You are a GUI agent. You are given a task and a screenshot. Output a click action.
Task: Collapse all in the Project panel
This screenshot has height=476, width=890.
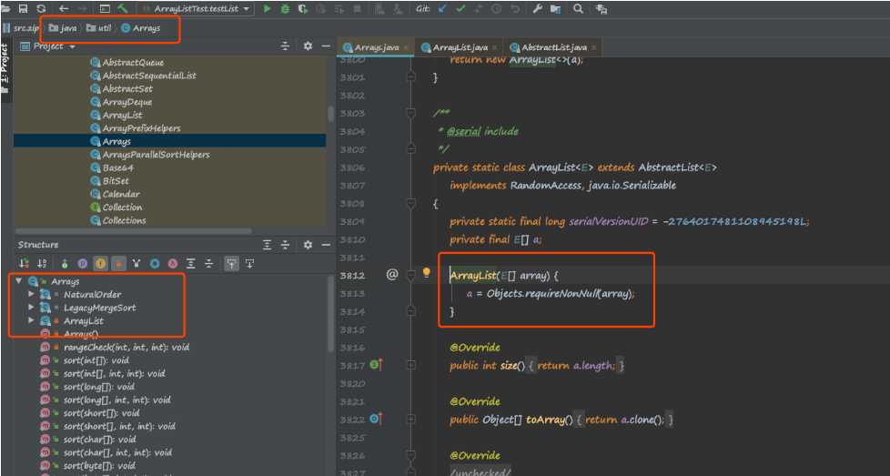285,46
